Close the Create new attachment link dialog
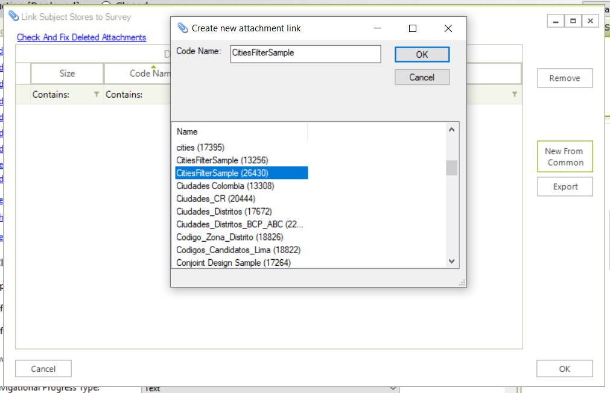This screenshot has width=610, height=393. pos(448,28)
